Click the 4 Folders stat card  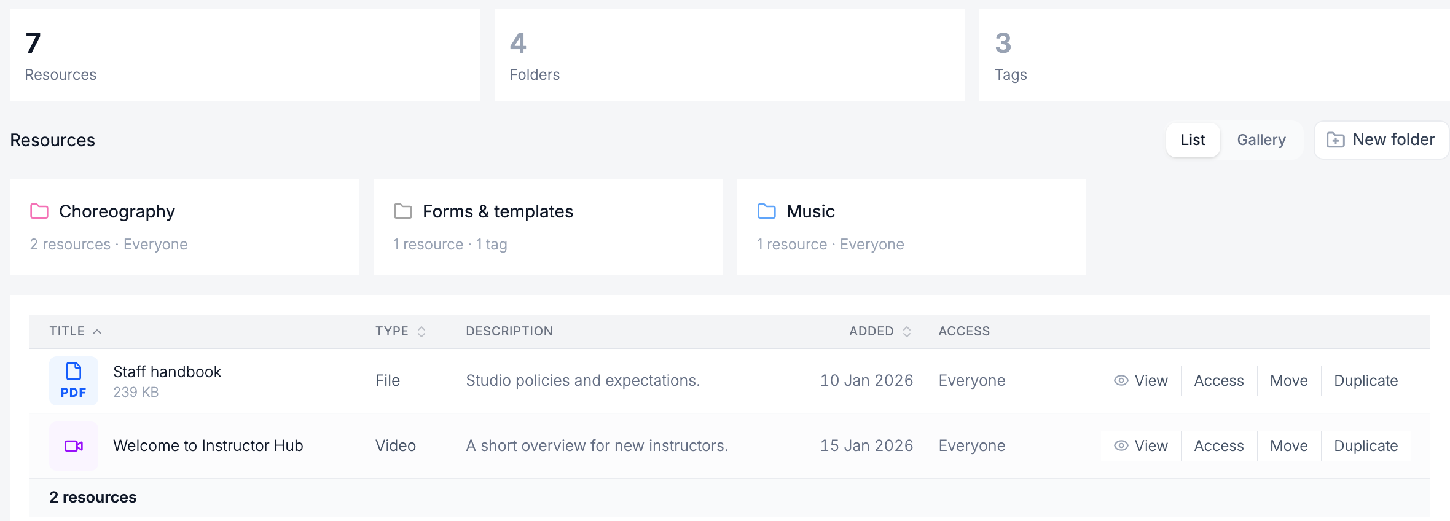(730, 55)
